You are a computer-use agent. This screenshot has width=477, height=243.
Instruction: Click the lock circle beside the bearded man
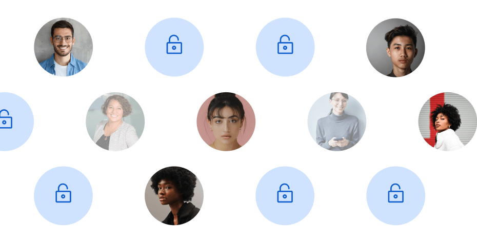click(x=174, y=47)
